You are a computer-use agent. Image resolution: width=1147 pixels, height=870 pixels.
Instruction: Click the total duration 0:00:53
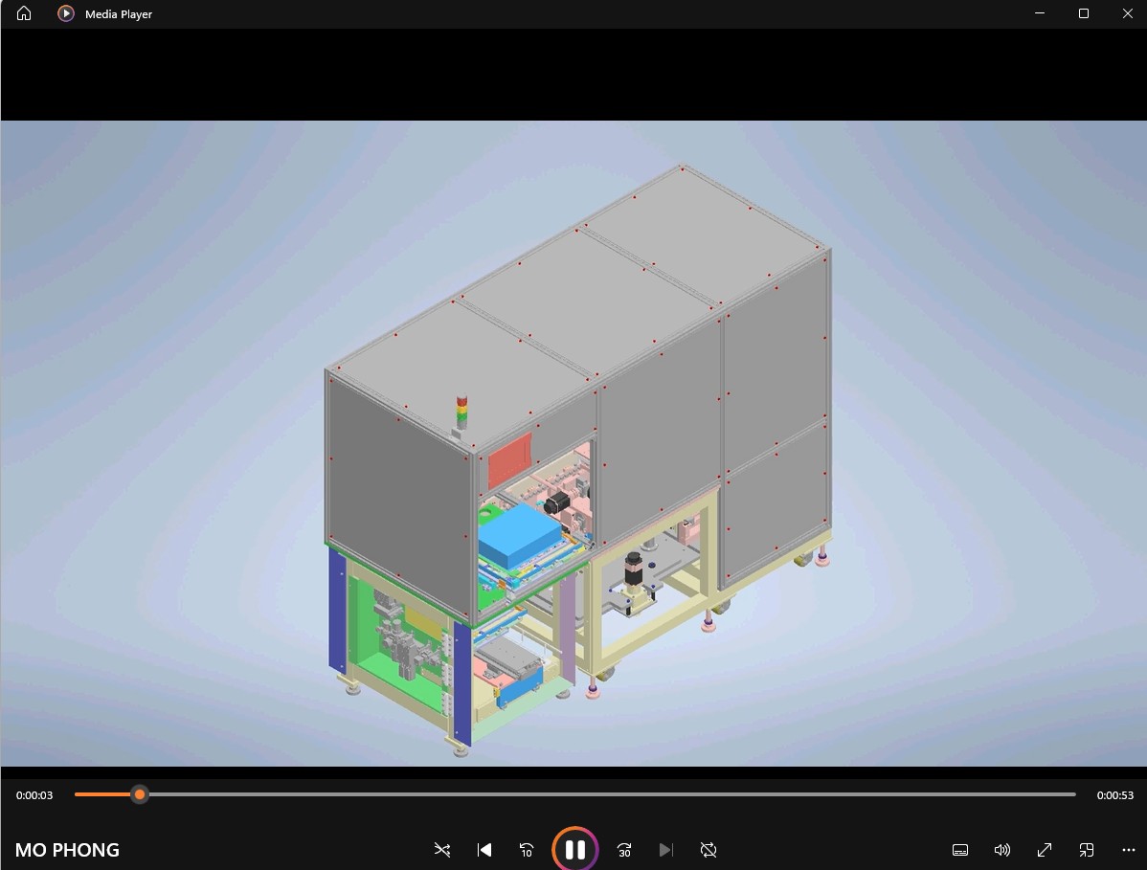click(x=1114, y=795)
